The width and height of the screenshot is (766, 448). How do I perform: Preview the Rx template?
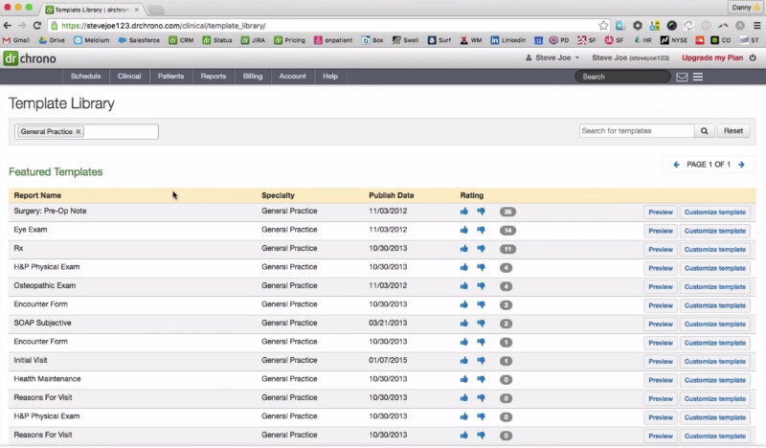click(660, 249)
